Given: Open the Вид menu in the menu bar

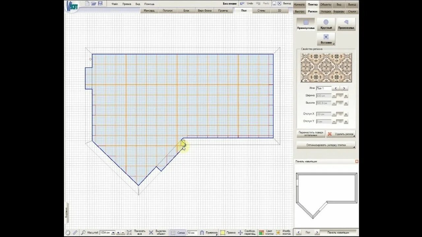Looking at the screenshot, I should point(138,4).
